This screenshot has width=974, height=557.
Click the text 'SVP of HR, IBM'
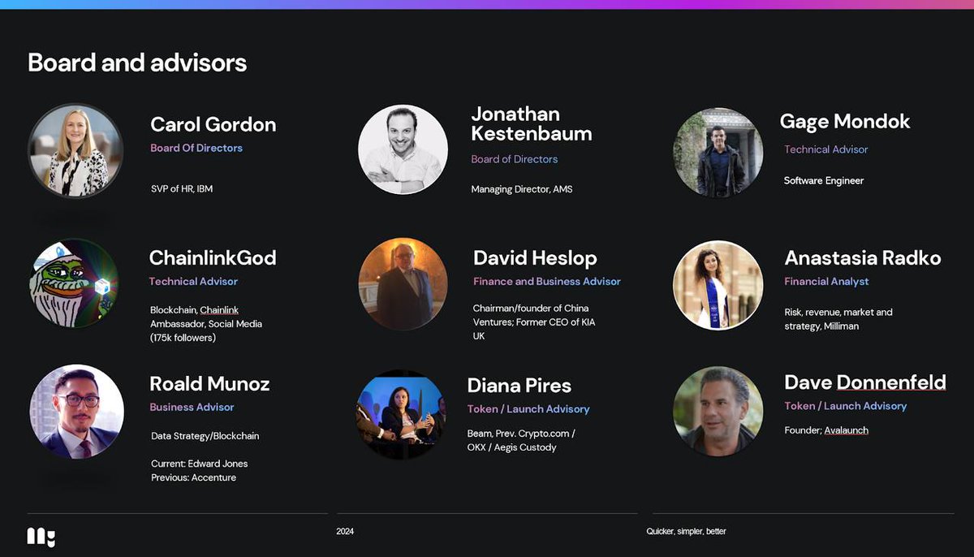point(182,188)
